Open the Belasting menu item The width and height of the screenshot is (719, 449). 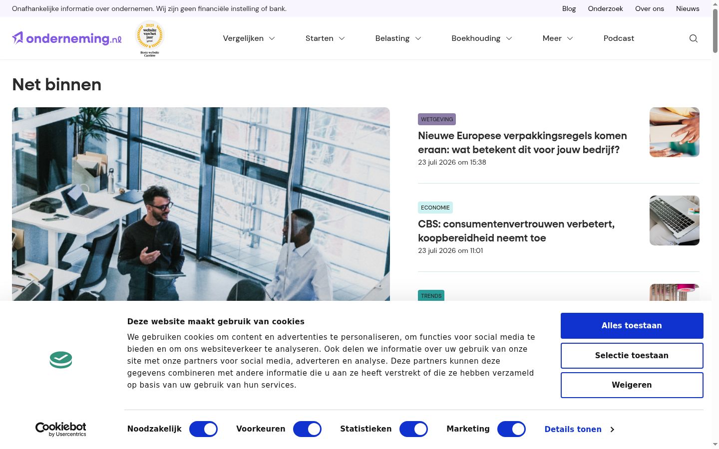point(392,38)
